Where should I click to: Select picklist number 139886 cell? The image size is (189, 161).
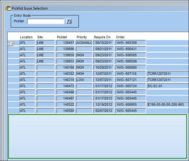(66, 49)
